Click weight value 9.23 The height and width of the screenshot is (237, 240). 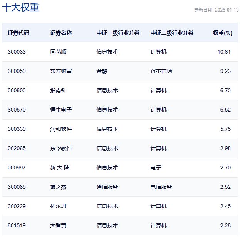point(225,71)
